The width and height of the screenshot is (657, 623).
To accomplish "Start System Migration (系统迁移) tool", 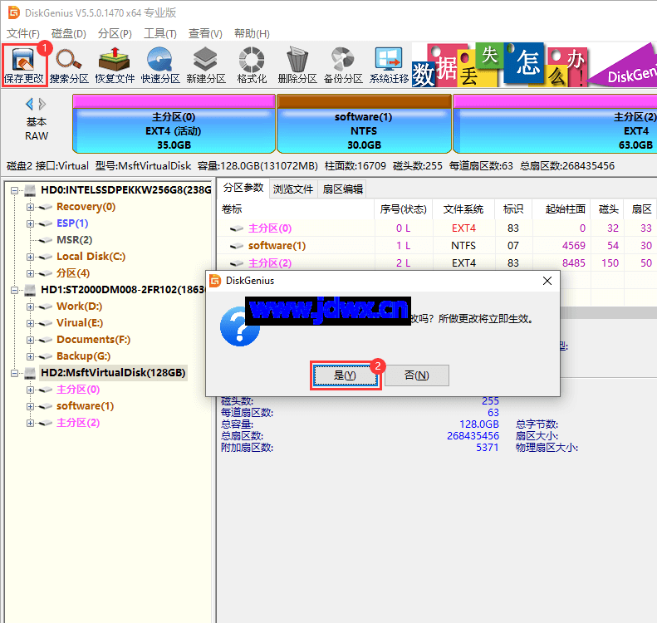I will click(389, 66).
